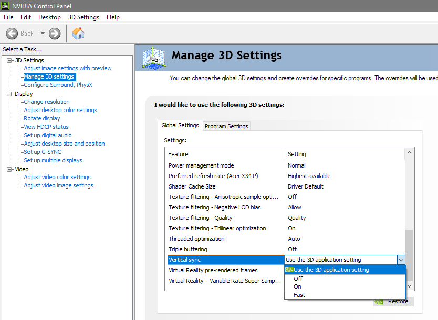Choose Off in Vertical sync dropdown

pos(345,279)
